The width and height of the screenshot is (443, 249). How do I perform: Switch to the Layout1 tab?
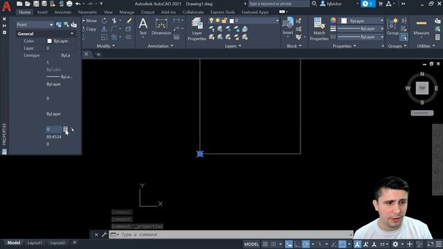point(35,243)
